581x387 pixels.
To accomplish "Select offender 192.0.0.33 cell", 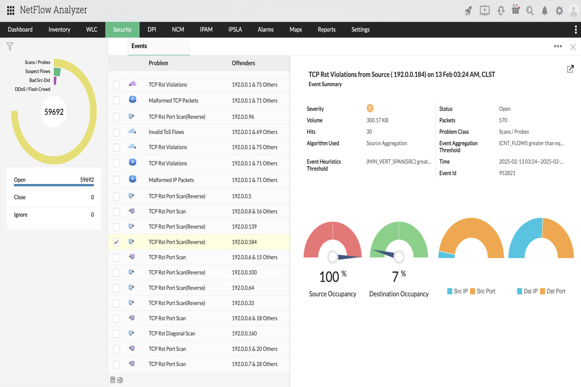I will tap(243, 303).
